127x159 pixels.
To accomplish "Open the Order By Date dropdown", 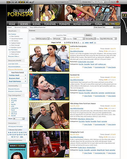I will [x=79, y=39].
